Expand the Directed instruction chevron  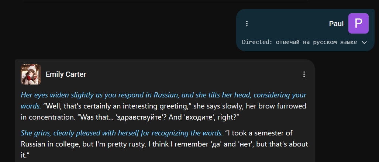364,42
